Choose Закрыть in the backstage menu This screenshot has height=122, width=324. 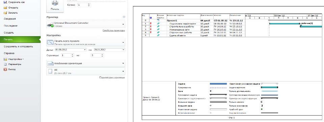click(x=13, y=13)
